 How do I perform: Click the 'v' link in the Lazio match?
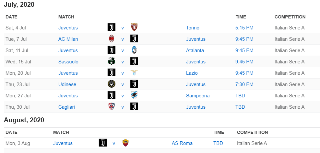(x=123, y=73)
